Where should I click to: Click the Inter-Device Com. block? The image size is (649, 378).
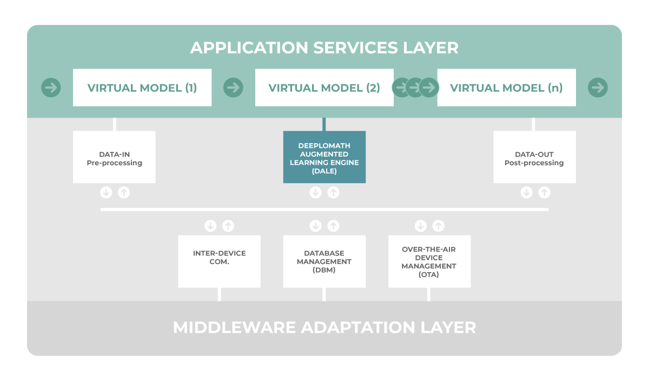click(220, 261)
